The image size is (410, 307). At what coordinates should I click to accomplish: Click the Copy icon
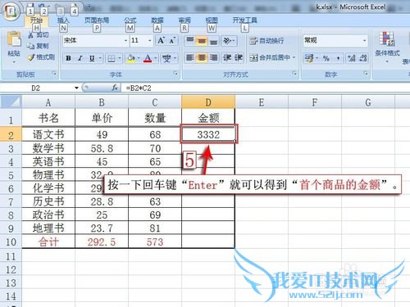(30, 46)
